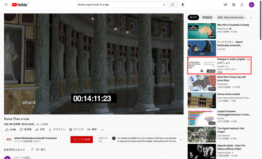Select the 関連動画 filter chip
This screenshot has height=159, width=262.
[x=207, y=17]
